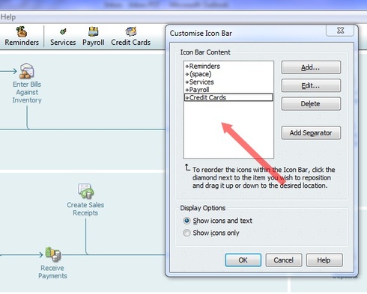The height and width of the screenshot is (294, 367).
Task: Select the (space) entry in the list
Action: pos(228,74)
